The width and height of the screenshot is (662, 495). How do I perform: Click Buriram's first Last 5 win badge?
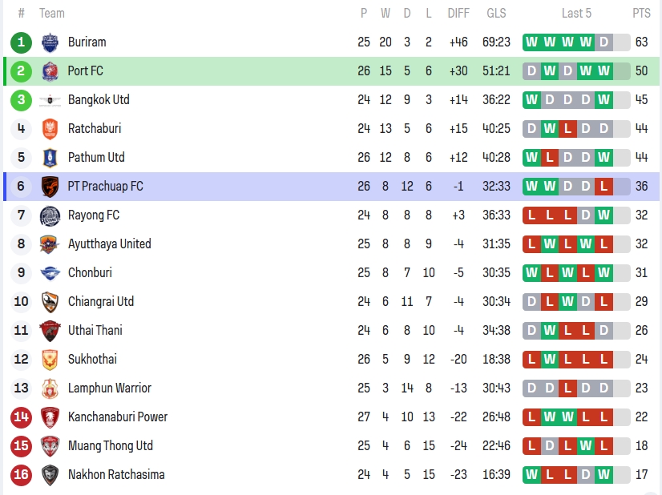coord(531,42)
